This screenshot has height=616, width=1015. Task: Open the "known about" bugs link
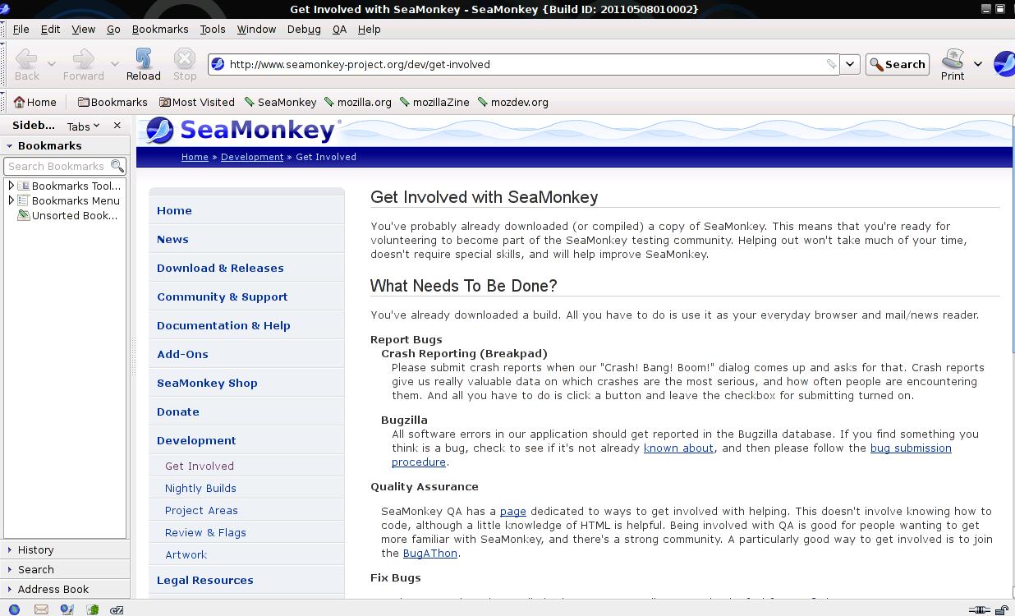tap(678, 448)
